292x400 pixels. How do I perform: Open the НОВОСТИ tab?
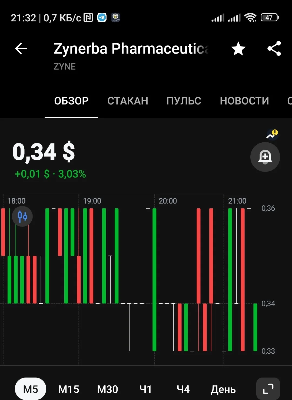click(244, 101)
